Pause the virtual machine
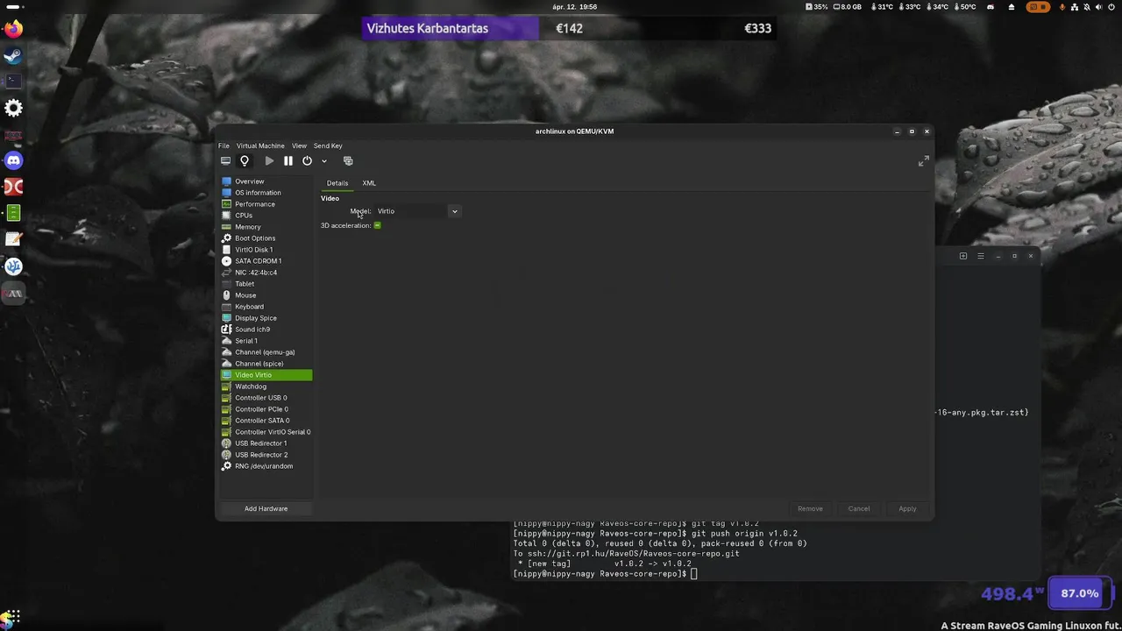This screenshot has width=1122, height=631. (288, 161)
